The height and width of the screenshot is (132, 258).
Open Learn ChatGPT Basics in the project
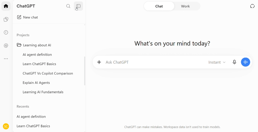point(39,64)
